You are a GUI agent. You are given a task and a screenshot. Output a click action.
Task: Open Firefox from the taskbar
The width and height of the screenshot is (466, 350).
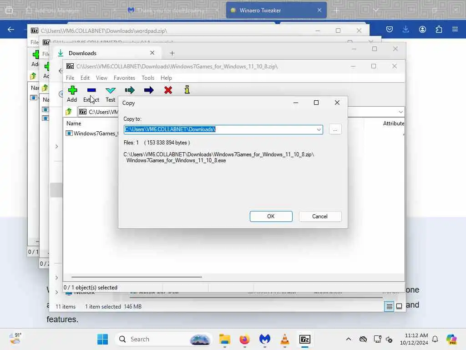(x=244, y=339)
